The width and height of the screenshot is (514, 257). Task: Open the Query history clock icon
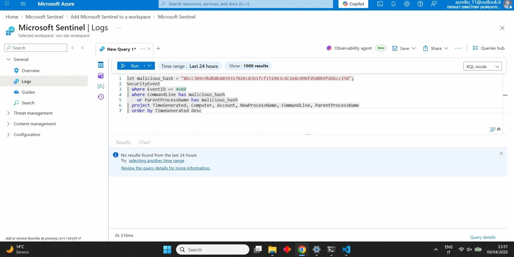pos(101,97)
